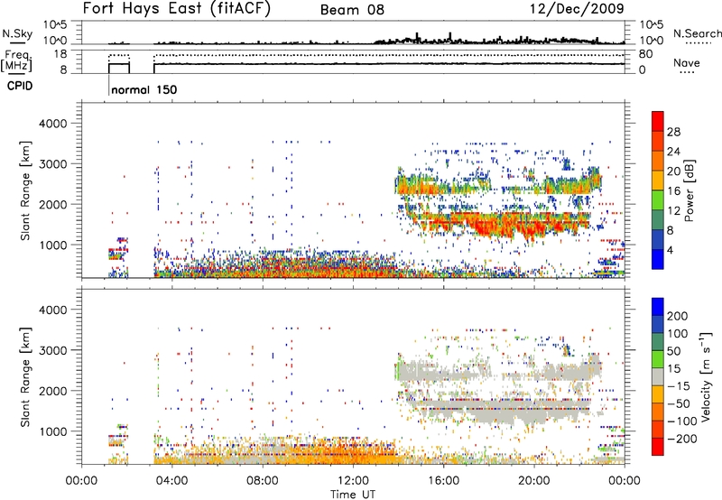Click the '28' power scale value
This screenshot has width=722, height=500.
(x=673, y=132)
